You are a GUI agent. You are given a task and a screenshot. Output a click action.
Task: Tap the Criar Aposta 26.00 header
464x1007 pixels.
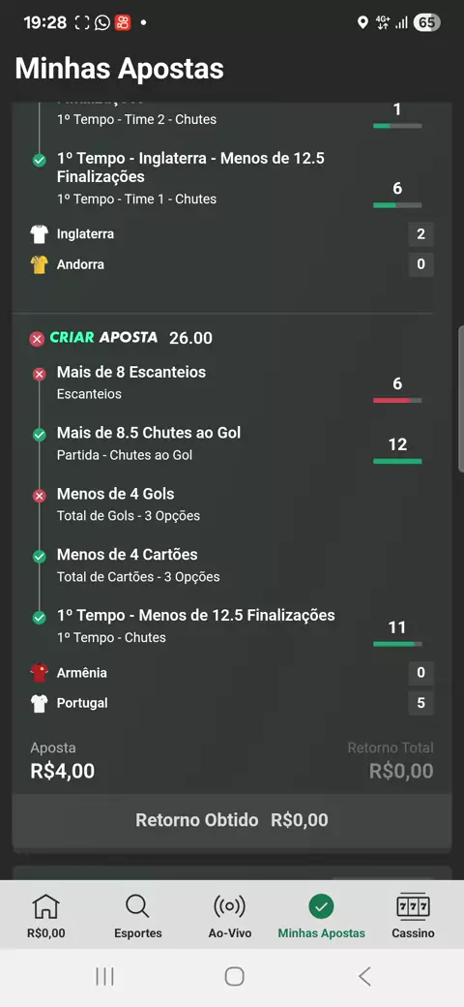click(131, 338)
